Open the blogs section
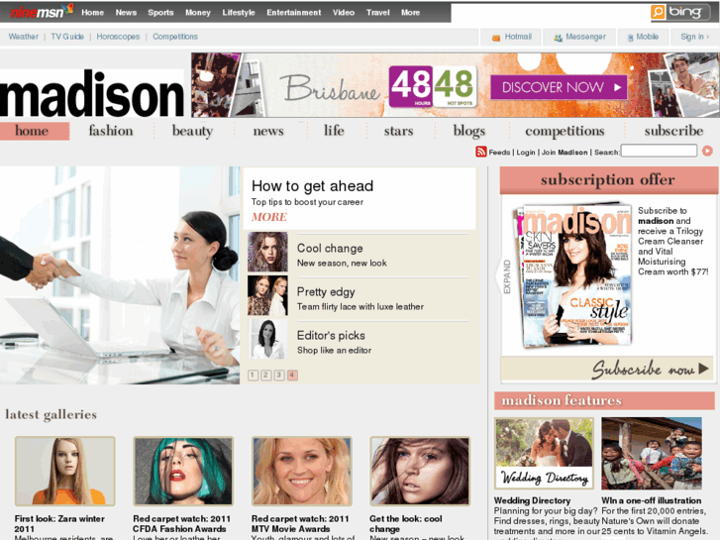 click(468, 131)
